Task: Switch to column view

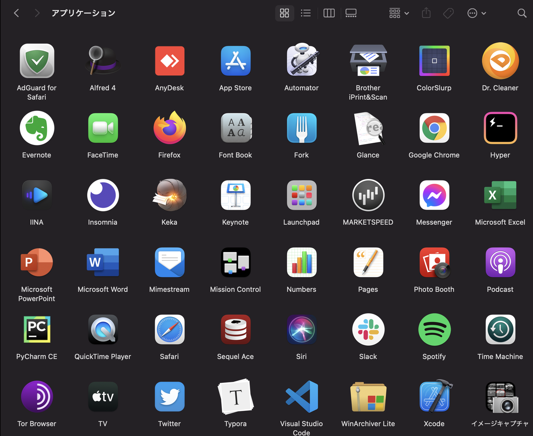Action: coord(329,13)
